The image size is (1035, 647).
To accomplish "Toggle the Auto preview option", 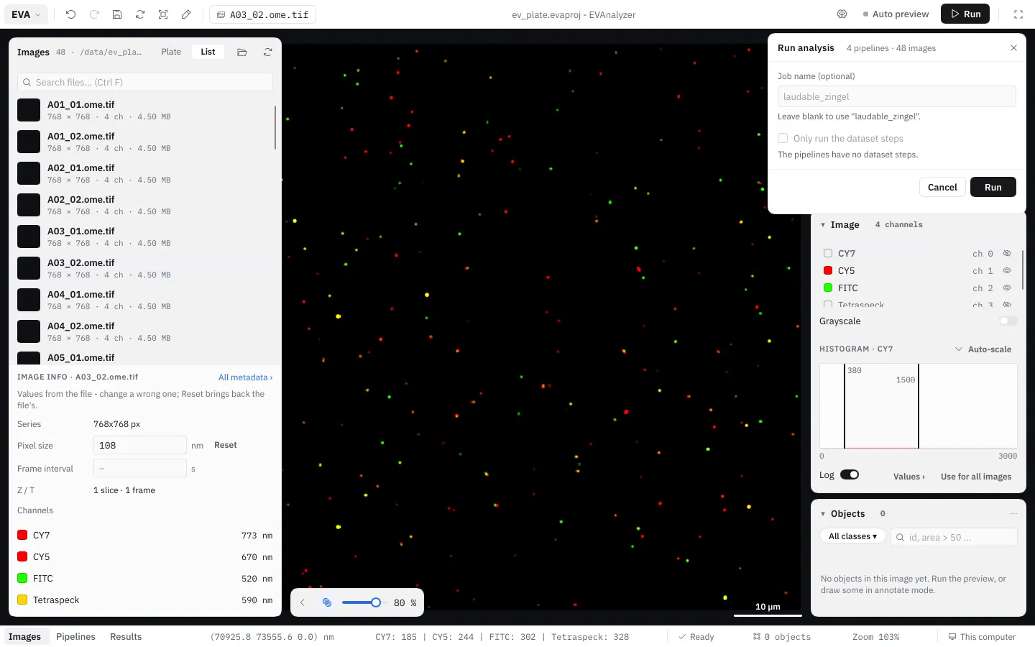I will tap(896, 14).
